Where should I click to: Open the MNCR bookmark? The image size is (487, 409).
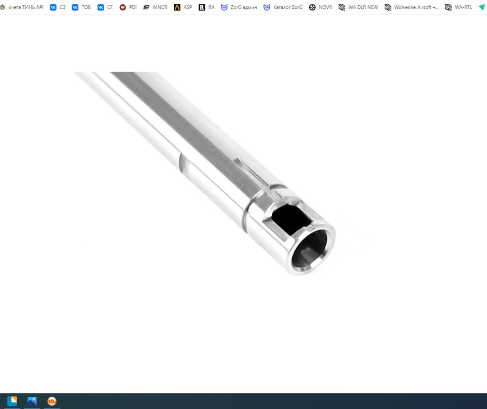click(155, 7)
